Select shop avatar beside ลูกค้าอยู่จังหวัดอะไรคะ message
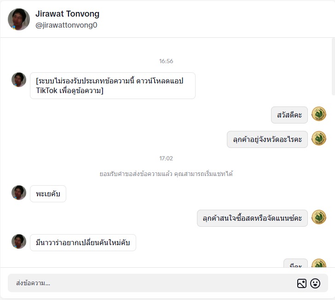The height and width of the screenshot is (300, 335). click(x=319, y=138)
